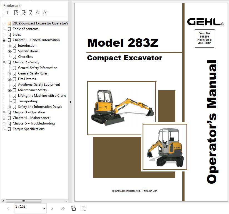This screenshot has width=229, height=214.
Task: Open Torque Specifications bookmark
Action: tap(29, 129)
